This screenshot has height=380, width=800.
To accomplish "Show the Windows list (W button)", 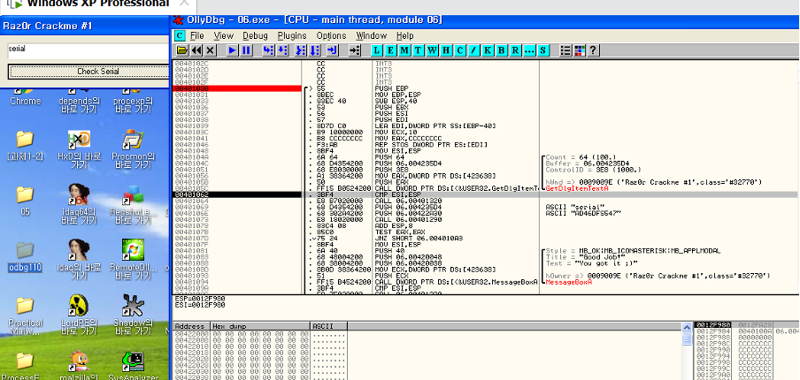I will click(x=432, y=50).
